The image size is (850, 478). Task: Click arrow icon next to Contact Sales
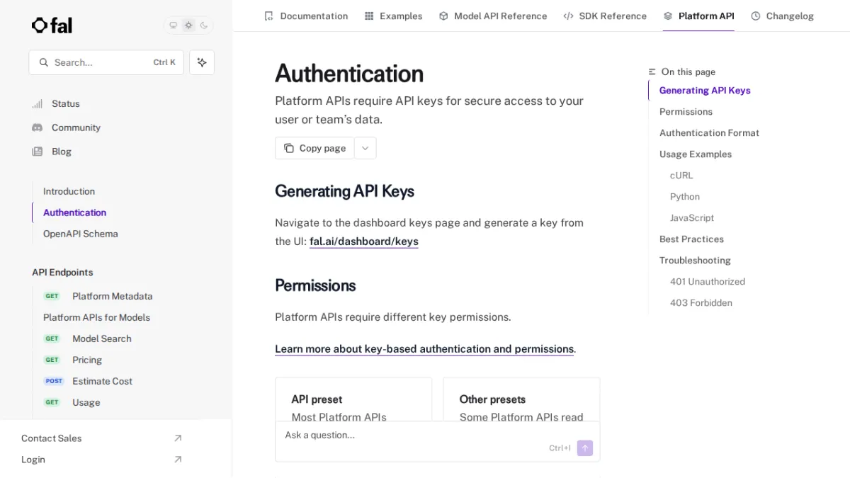point(178,438)
